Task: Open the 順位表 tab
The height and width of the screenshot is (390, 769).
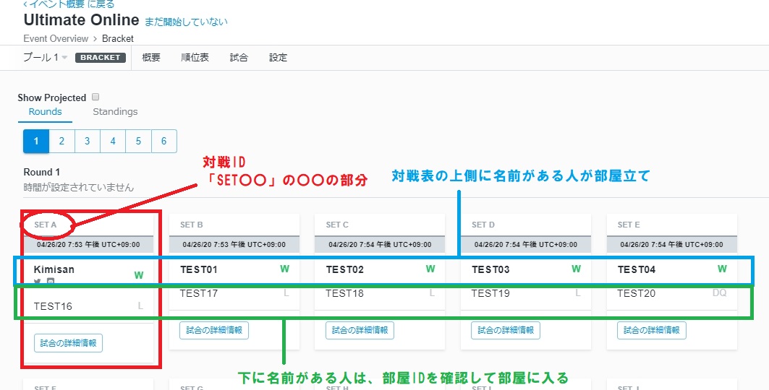Action: (x=195, y=57)
